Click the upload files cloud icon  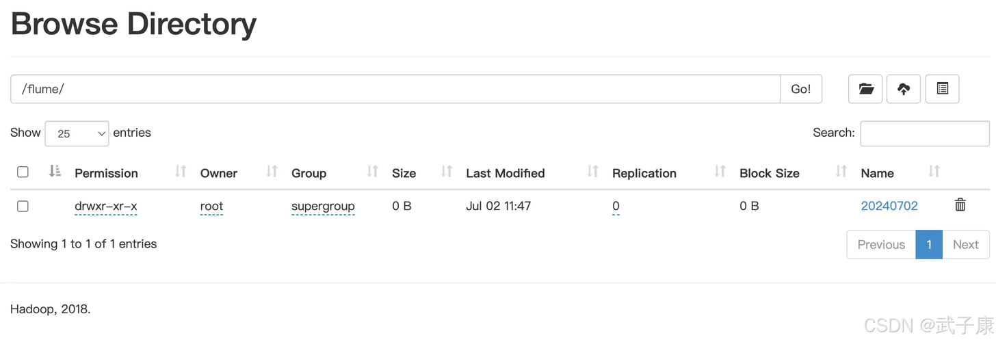coord(904,89)
